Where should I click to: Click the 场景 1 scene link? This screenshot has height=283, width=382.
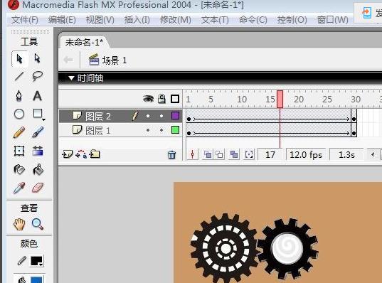pos(115,60)
